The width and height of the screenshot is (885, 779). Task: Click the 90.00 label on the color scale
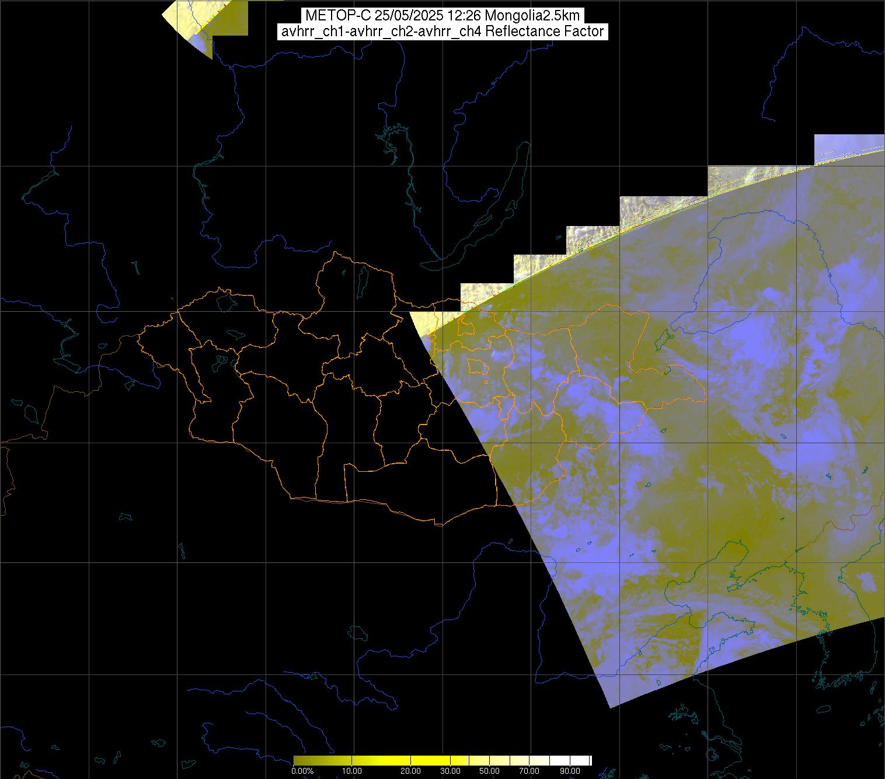click(x=569, y=771)
